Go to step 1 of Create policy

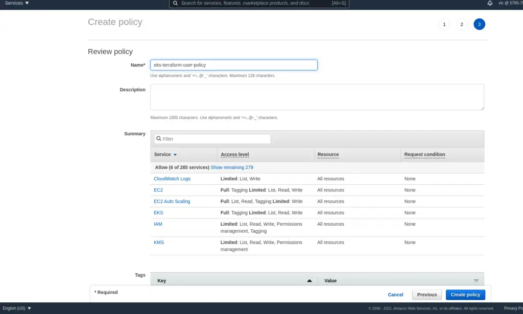444,25
